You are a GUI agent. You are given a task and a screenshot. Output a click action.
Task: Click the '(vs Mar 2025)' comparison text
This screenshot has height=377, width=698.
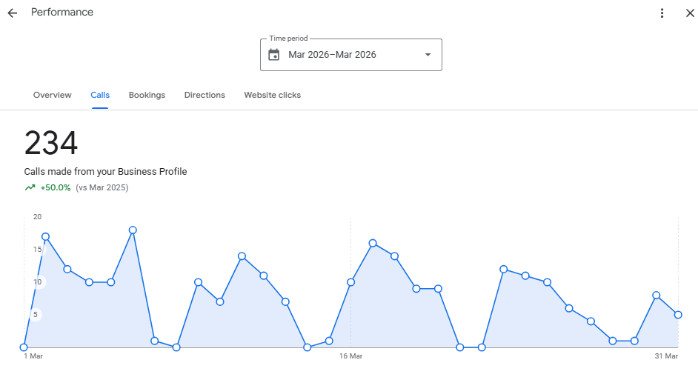[x=102, y=187]
